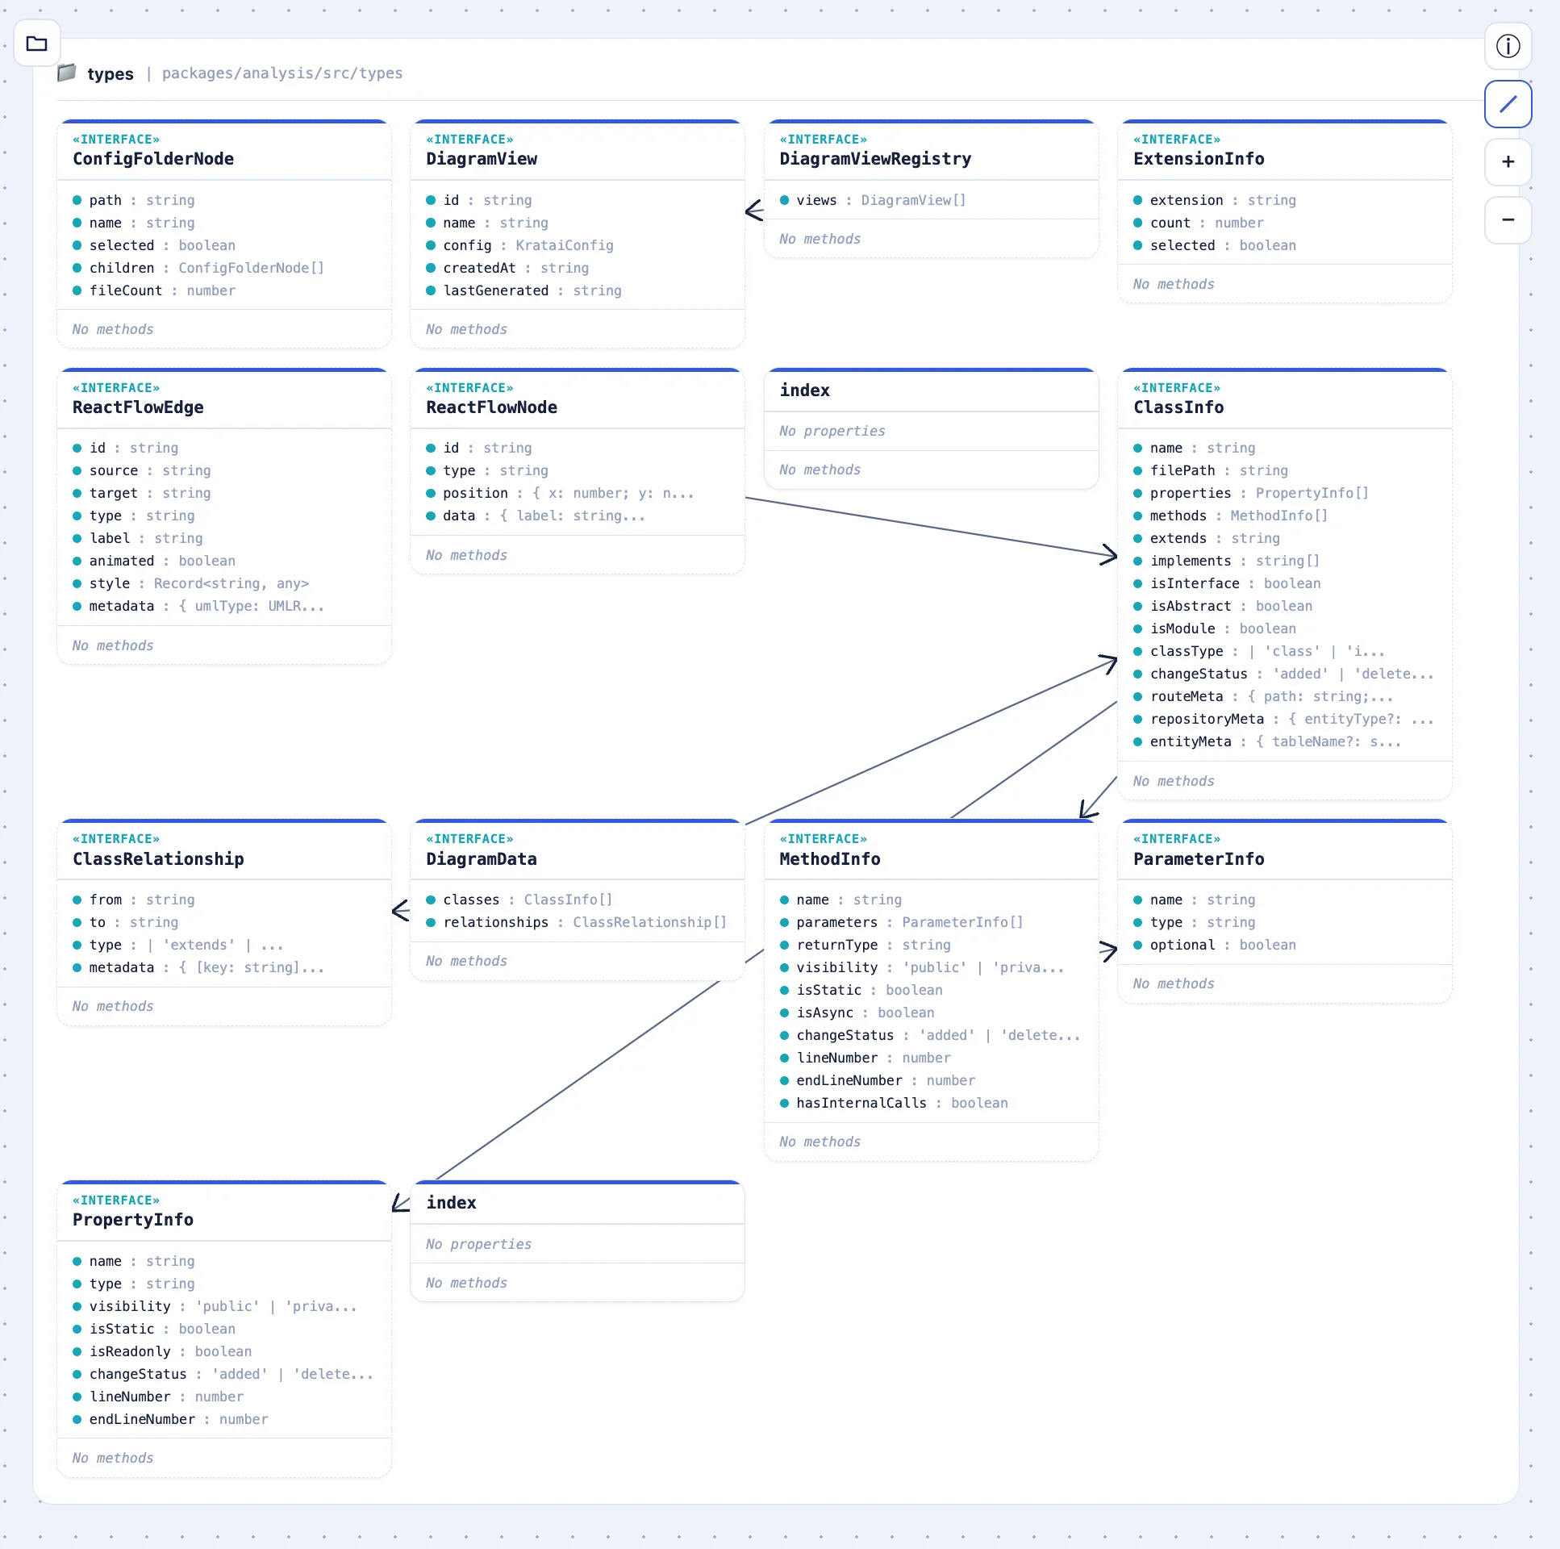This screenshot has height=1549, width=1560.
Task: Click children : ConfigFolderNode[] property
Action: click(198, 267)
